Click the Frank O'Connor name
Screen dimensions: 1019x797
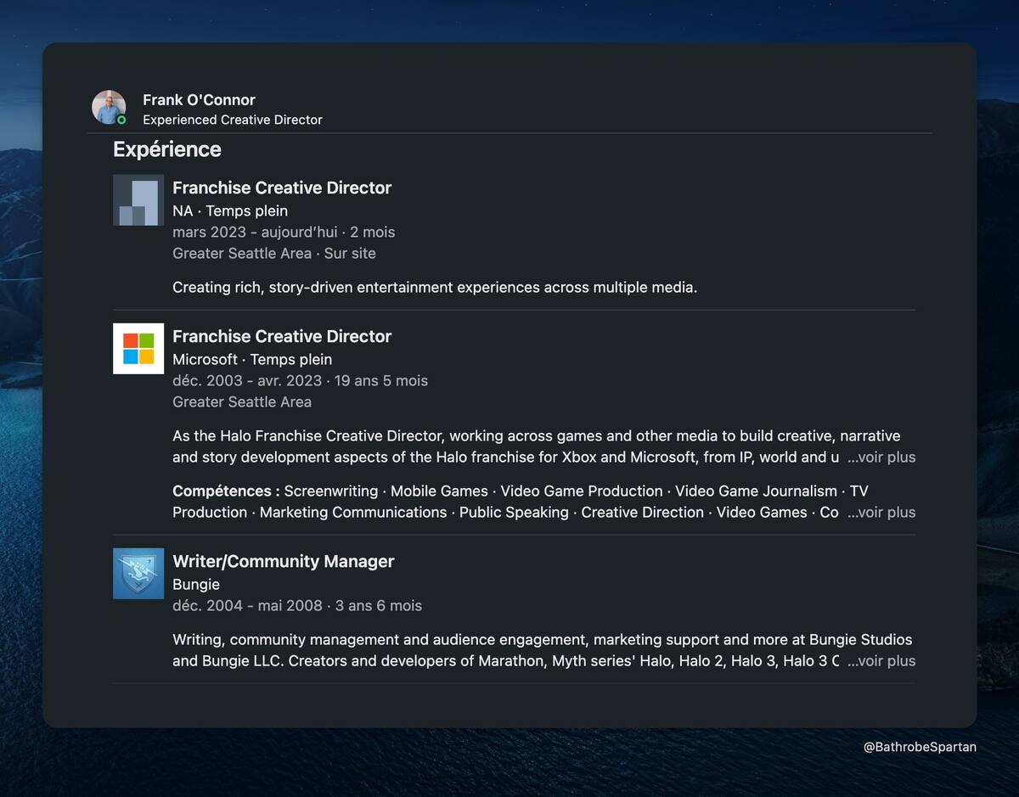[x=199, y=99]
